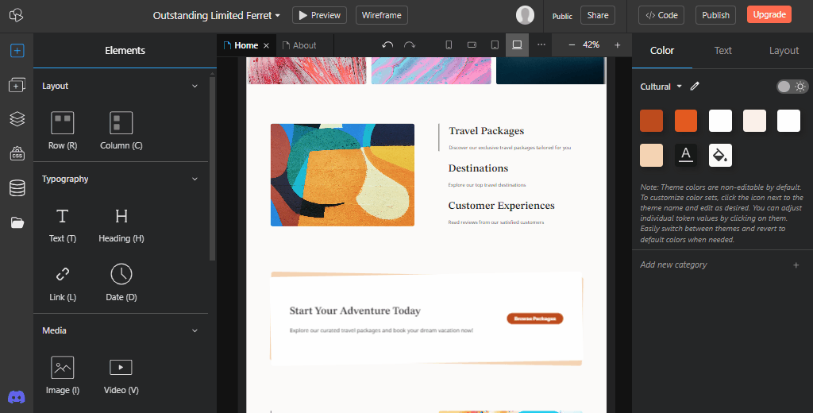813x413 pixels.
Task: Select the peach color swatch
Action: (651, 155)
